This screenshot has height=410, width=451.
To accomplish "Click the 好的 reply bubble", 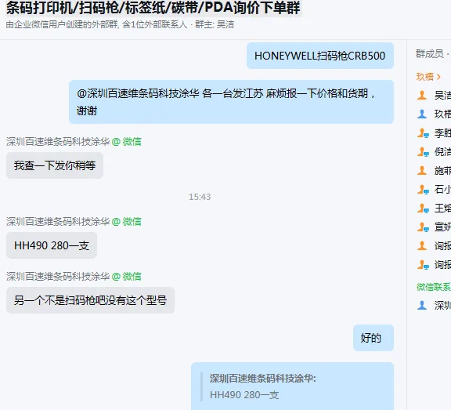I will (x=373, y=338).
